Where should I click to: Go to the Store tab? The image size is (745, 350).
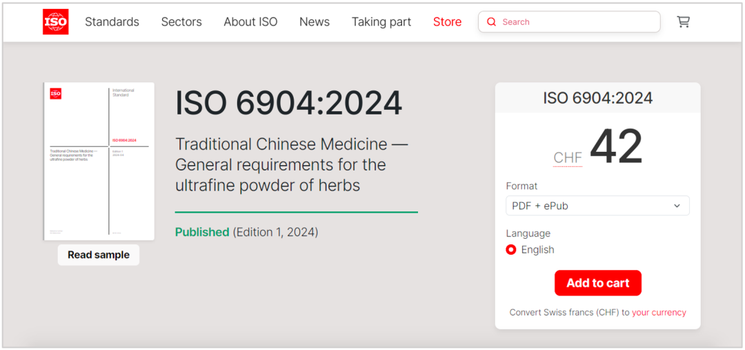pos(447,22)
